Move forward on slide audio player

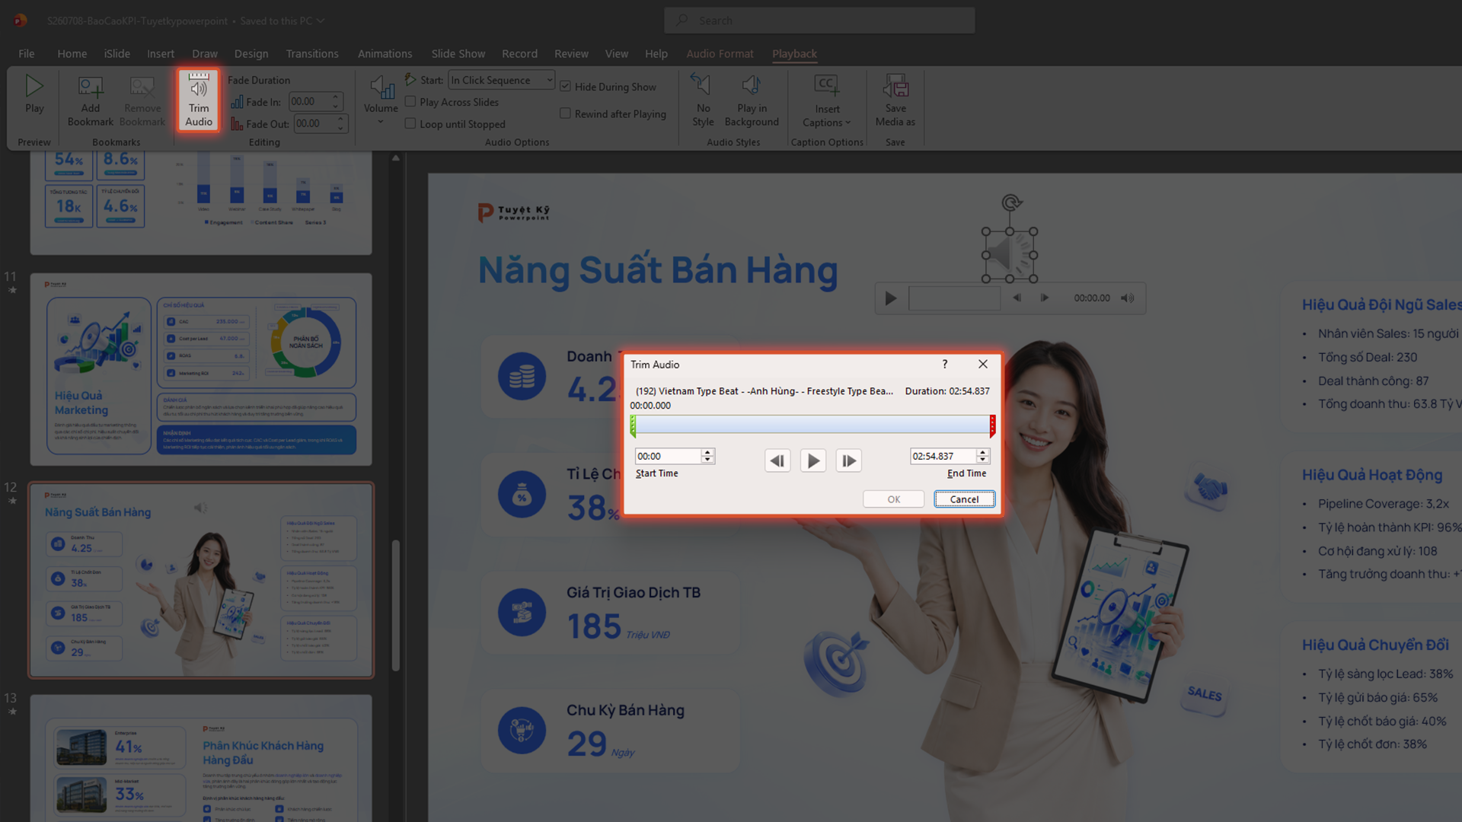pyautogui.click(x=1045, y=298)
